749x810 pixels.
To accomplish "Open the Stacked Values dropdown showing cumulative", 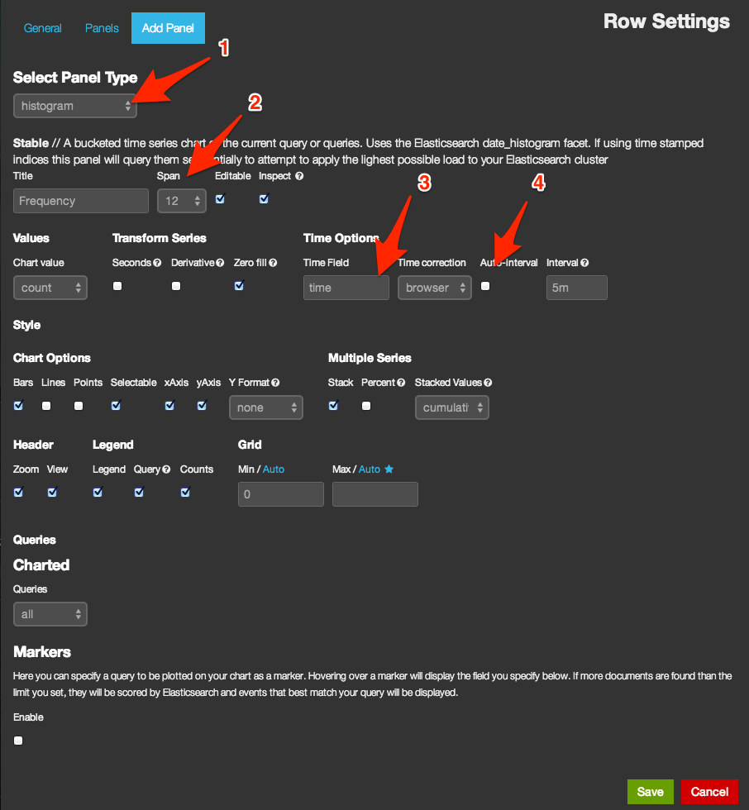I will (452, 407).
